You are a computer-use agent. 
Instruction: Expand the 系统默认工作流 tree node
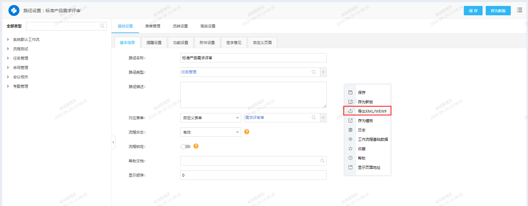click(x=8, y=39)
